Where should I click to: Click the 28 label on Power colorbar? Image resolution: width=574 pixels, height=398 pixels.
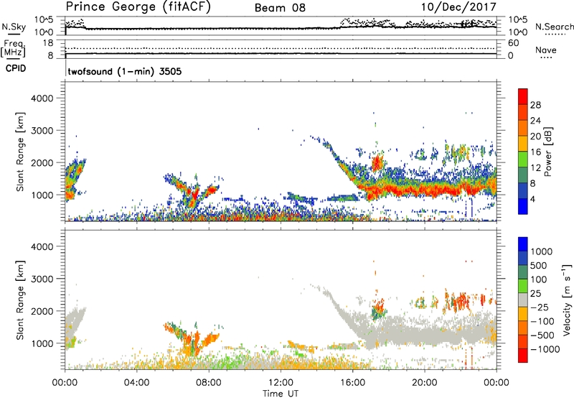[x=535, y=105]
